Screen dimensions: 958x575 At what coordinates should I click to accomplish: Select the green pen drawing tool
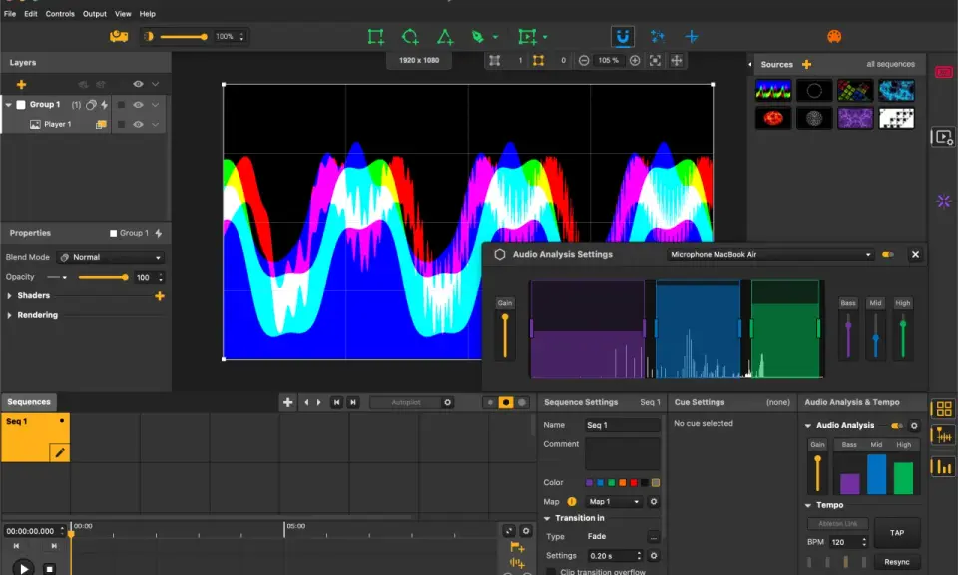pyautogui.click(x=478, y=37)
